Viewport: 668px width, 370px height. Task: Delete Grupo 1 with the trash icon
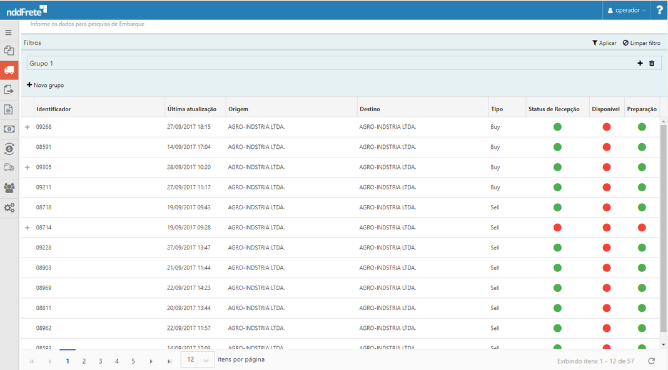[652, 63]
